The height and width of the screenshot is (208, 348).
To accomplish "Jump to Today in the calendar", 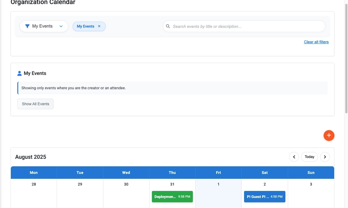I will point(309,157).
